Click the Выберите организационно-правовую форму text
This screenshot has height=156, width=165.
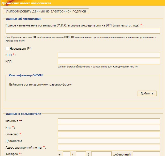pyautogui.click(x=40, y=84)
